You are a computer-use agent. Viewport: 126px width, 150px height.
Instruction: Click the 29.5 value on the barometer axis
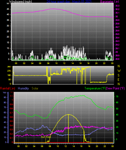(x=117, y=34)
